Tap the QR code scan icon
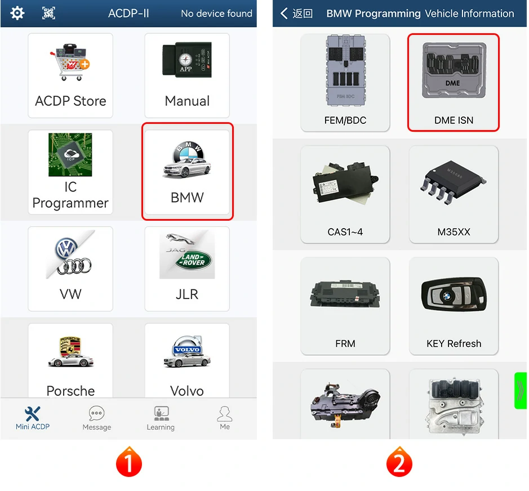Image resolution: width=529 pixels, height=491 pixels. 48,13
